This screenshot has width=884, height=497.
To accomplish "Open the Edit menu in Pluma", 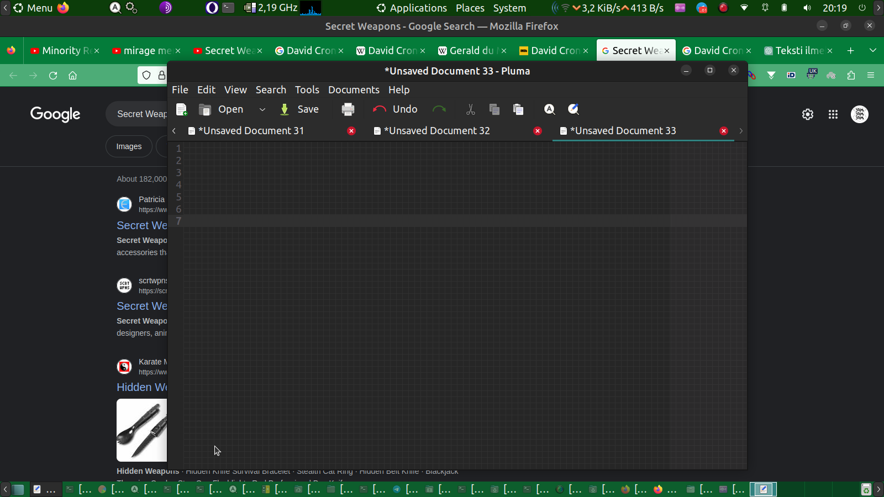I will [x=206, y=89].
